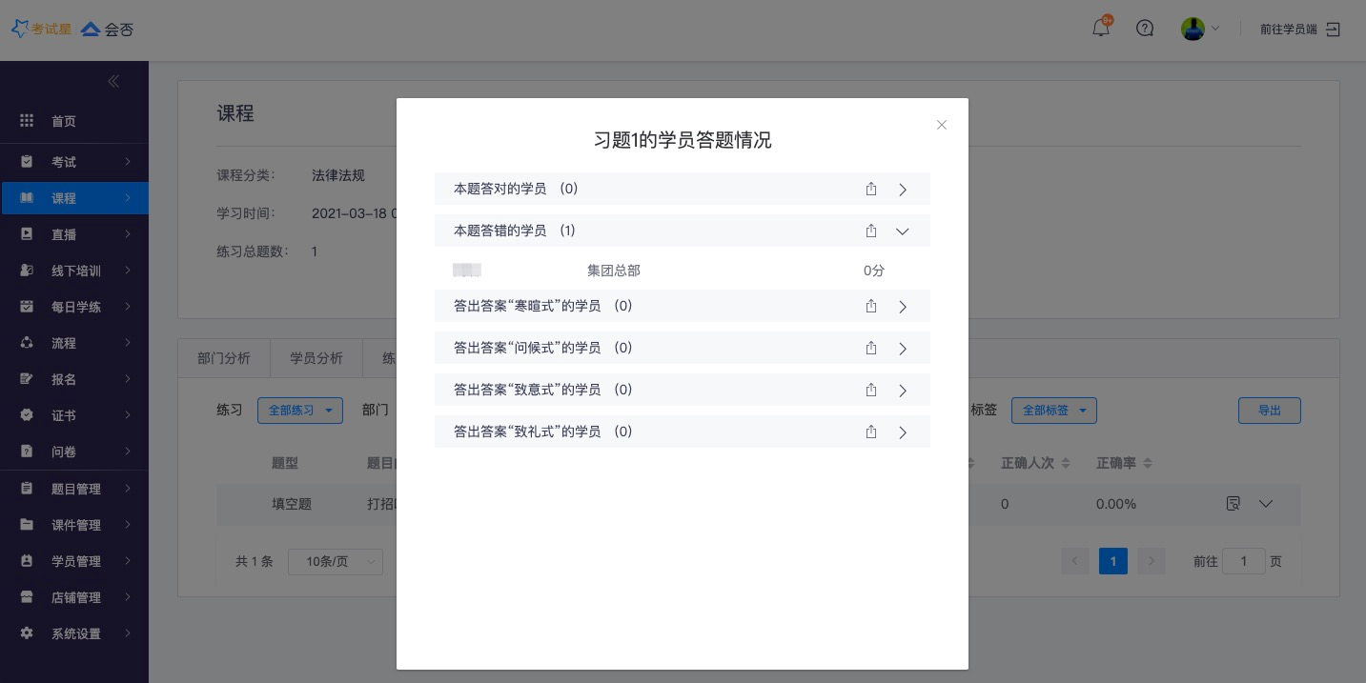Expand the 本题答对的学员 section

(903, 190)
